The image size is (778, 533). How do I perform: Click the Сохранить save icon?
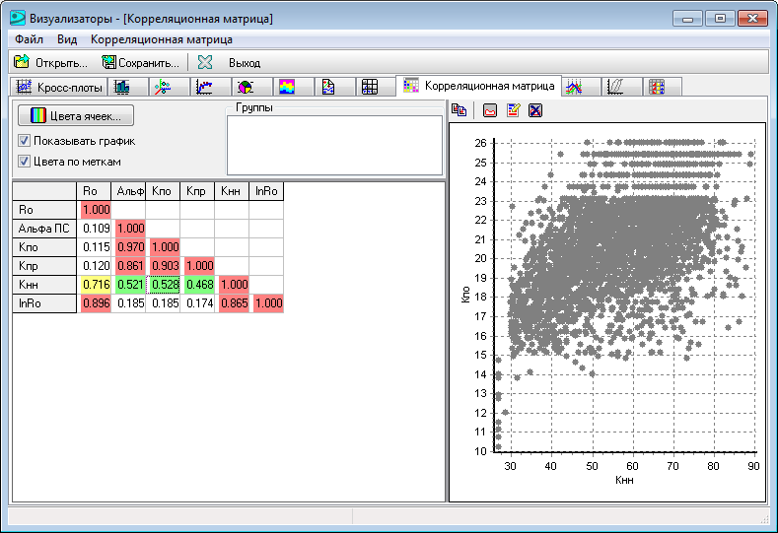pos(108,62)
